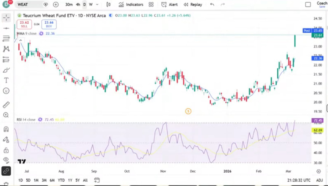The height and width of the screenshot is (186, 328).
Task: Set date range to 6M
Action: tap(52, 180)
